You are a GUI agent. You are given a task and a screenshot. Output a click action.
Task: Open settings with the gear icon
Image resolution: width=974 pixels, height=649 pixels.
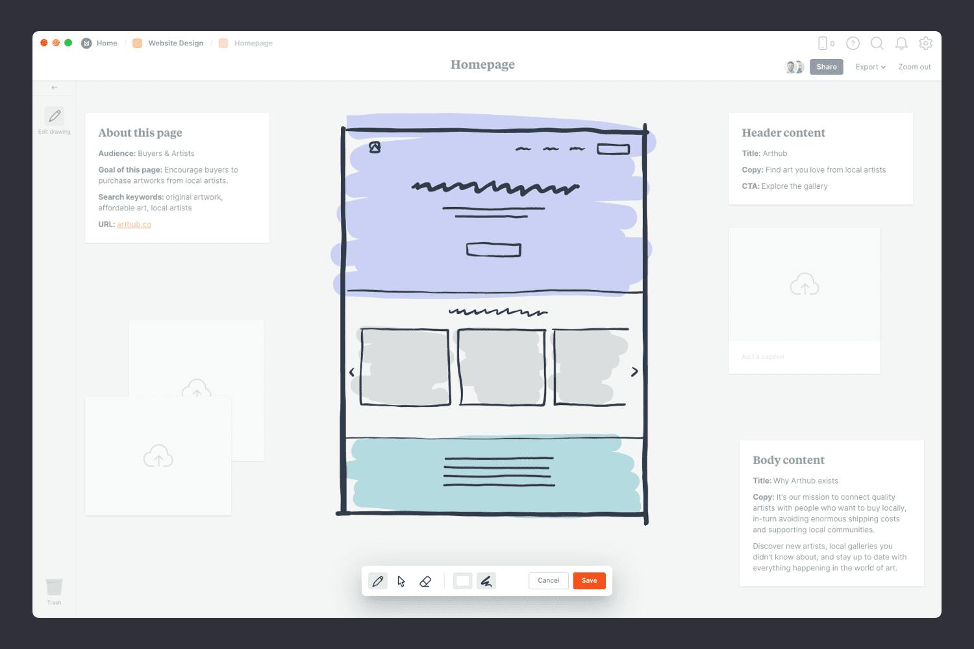925,43
